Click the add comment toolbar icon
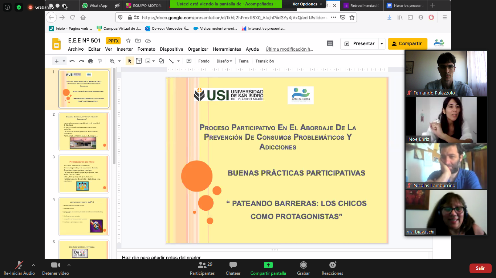The height and width of the screenshot is (278, 496). 189,61
